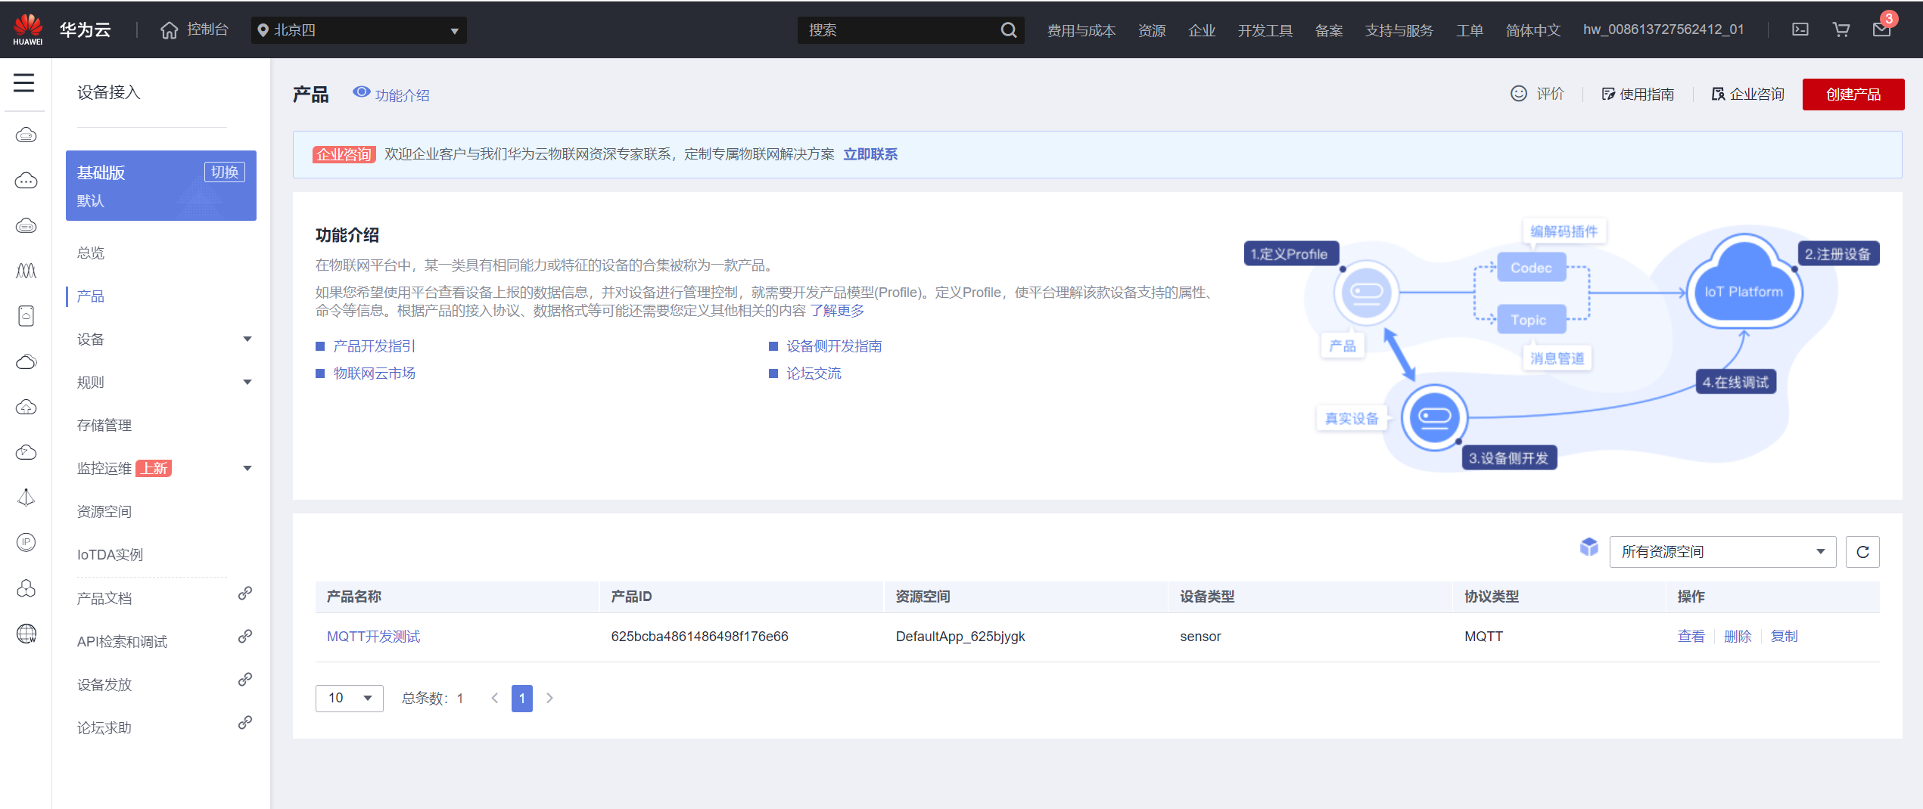Click product ID 625bcba4861486498f176e66
Image resolution: width=1923 pixels, height=809 pixels.
point(699,637)
